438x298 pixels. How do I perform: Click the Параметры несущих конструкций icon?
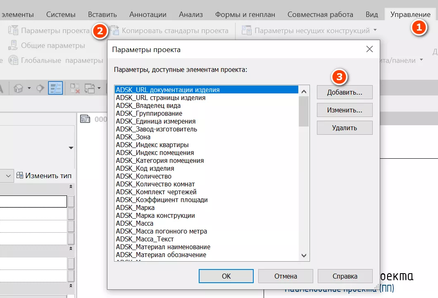coord(247,31)
